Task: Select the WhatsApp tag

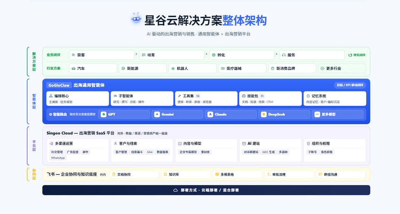Action: click(58, 158)
